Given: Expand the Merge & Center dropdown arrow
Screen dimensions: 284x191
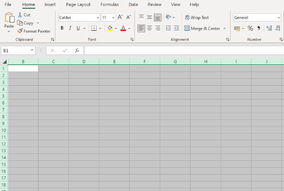Looking at the screenshot, I should (224, 28).
